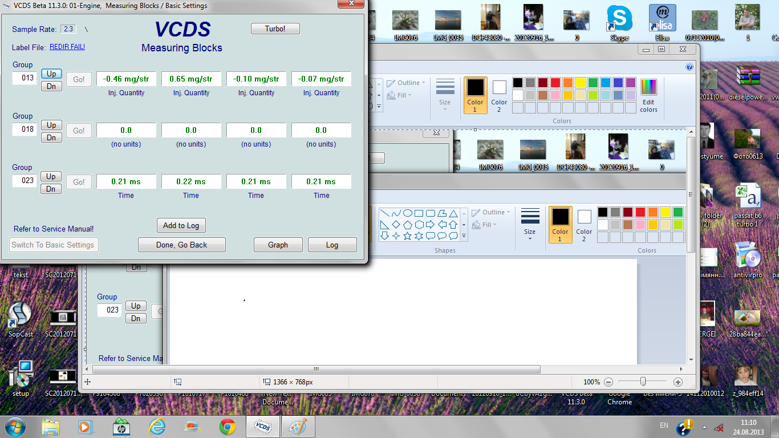
Task: Click the Turbo! button in VCDS
Action: 275,29
